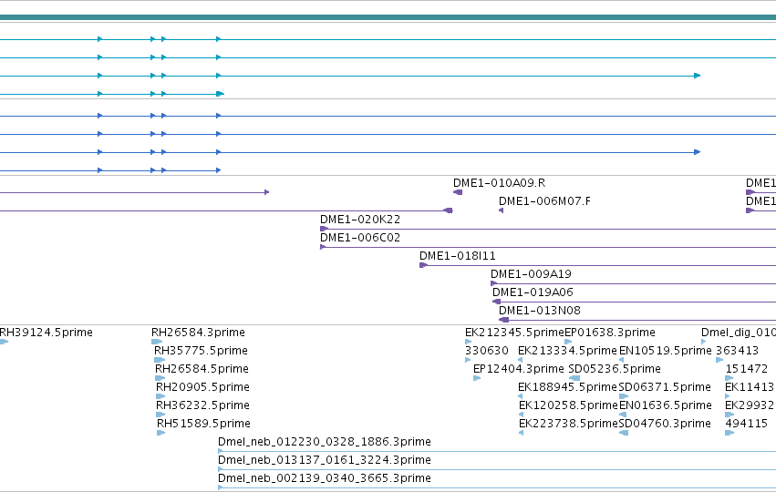Select the EN10519.5prime feature
776x492 pixels.
click(x=665, y=351)
